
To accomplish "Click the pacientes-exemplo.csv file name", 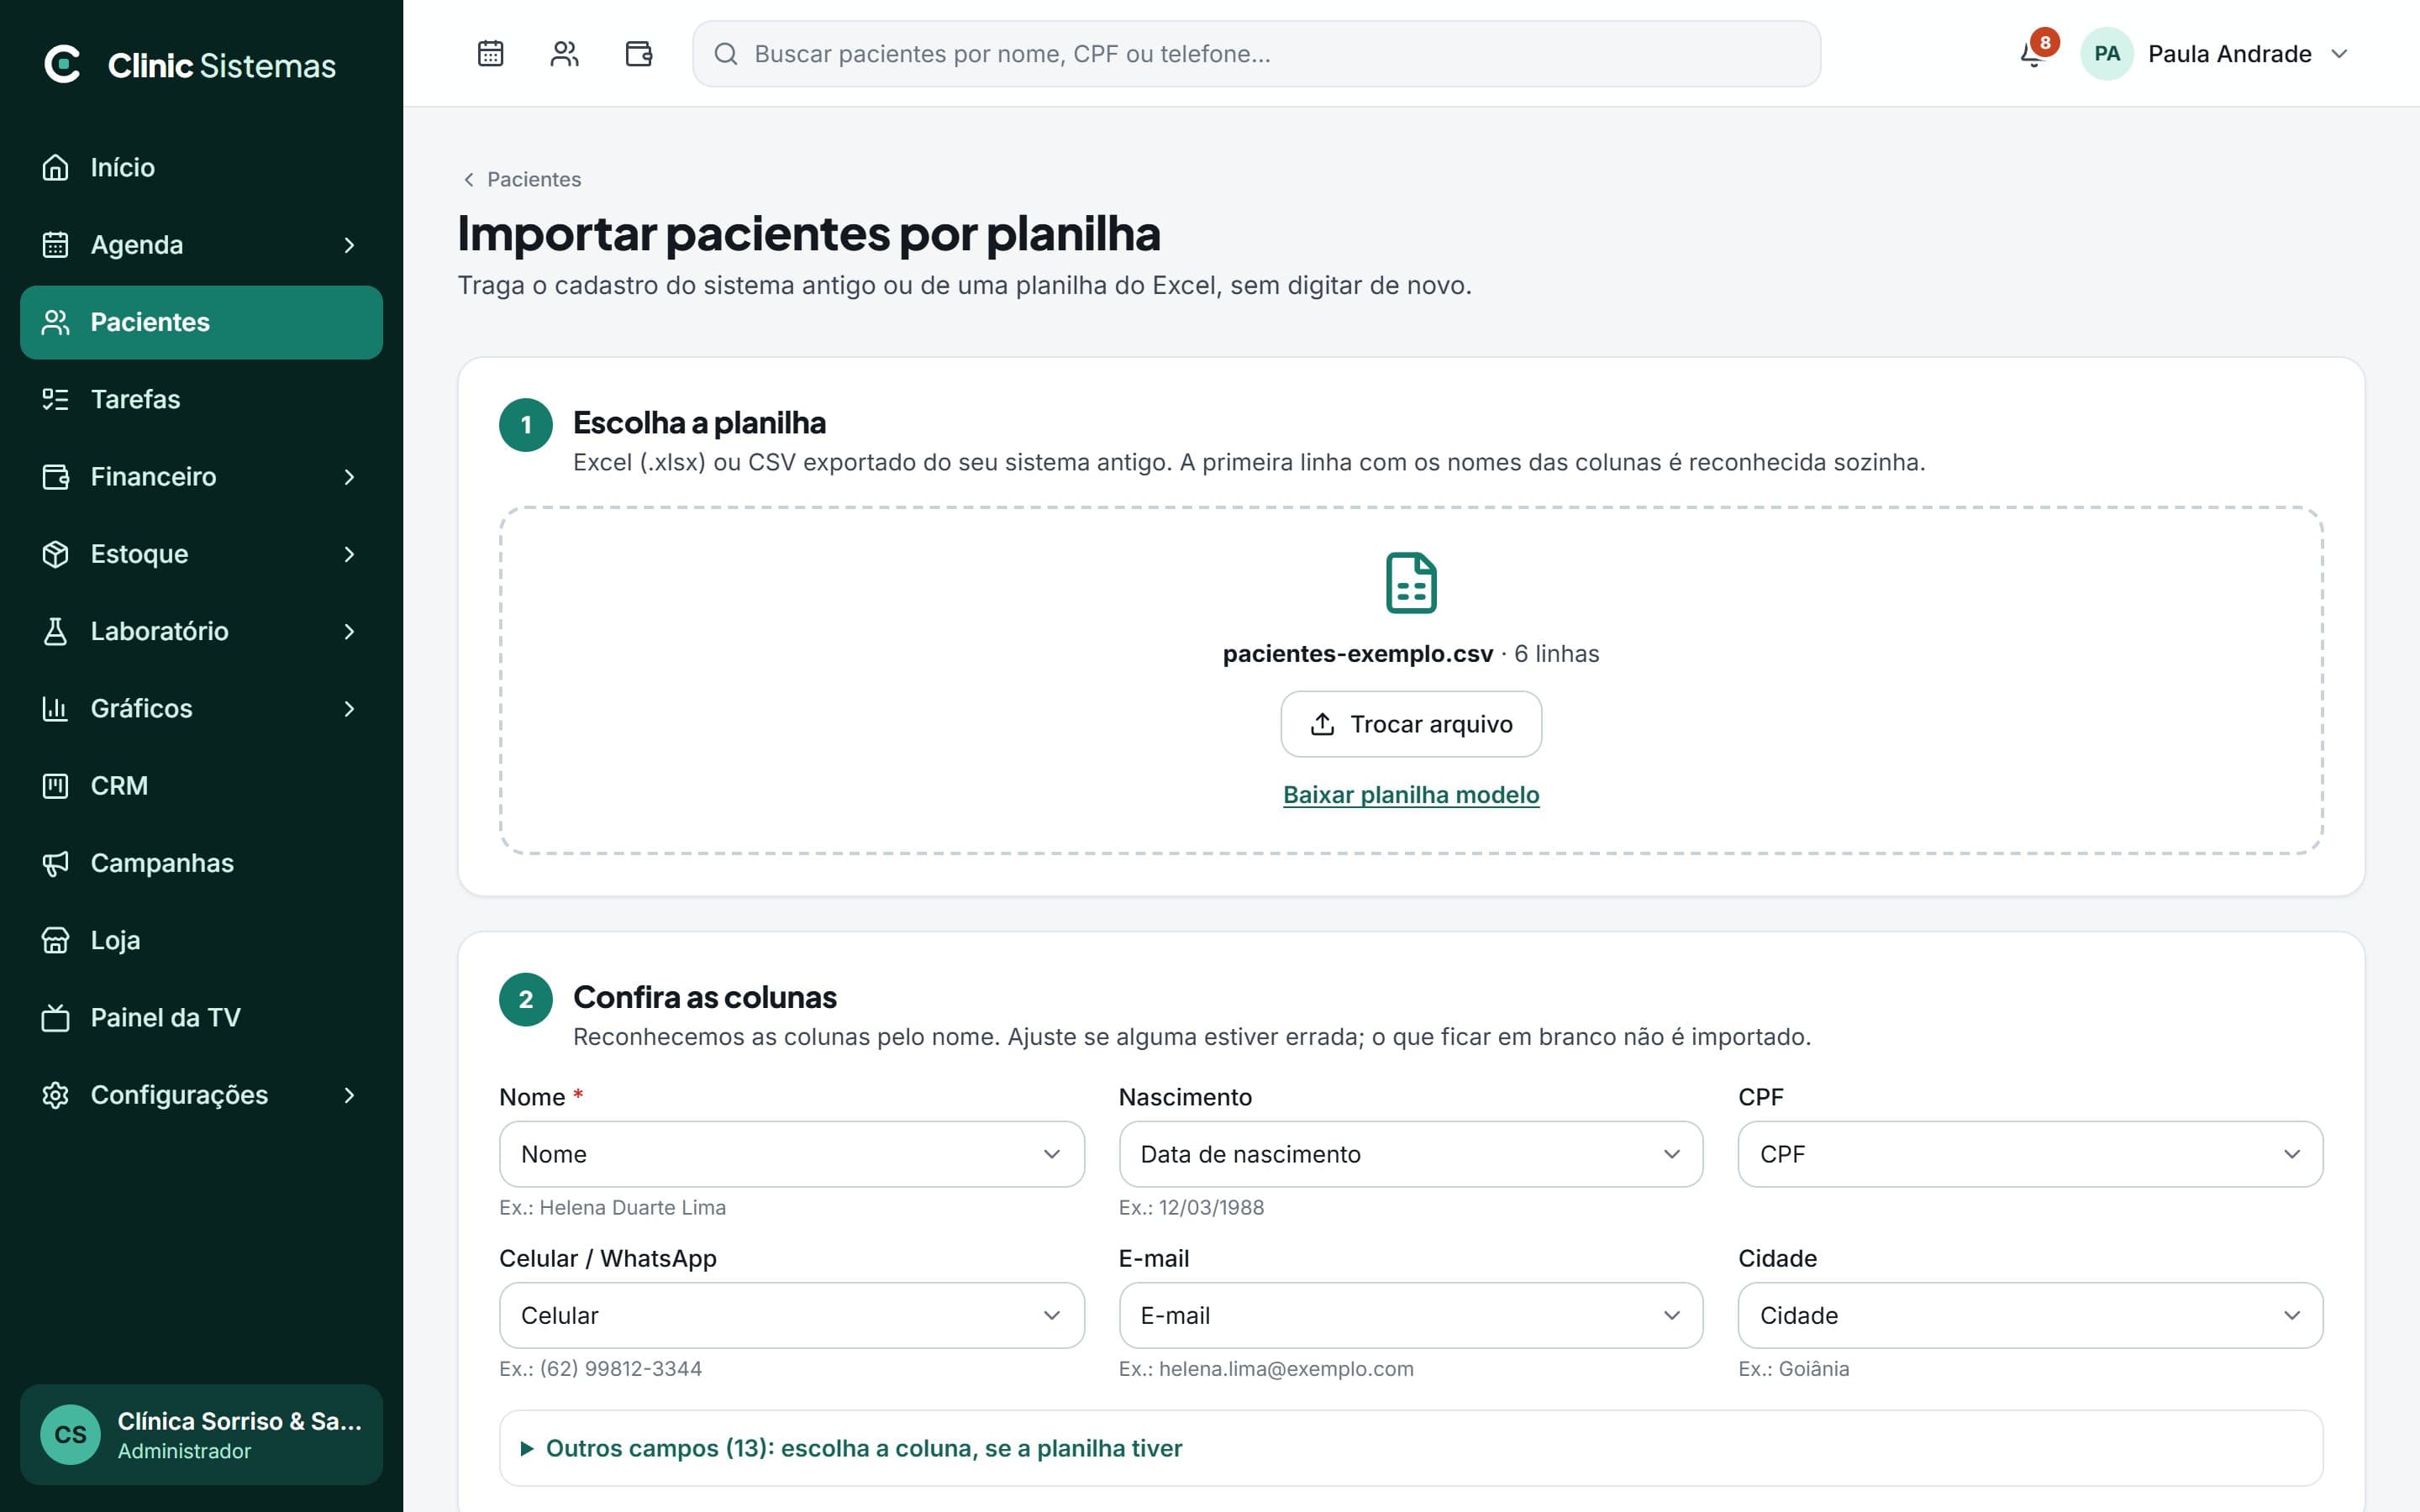I will click(1357, 654).
